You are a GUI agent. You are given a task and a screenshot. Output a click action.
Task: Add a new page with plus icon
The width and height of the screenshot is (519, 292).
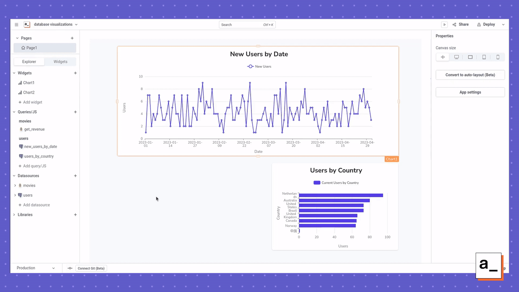(72, 38)
